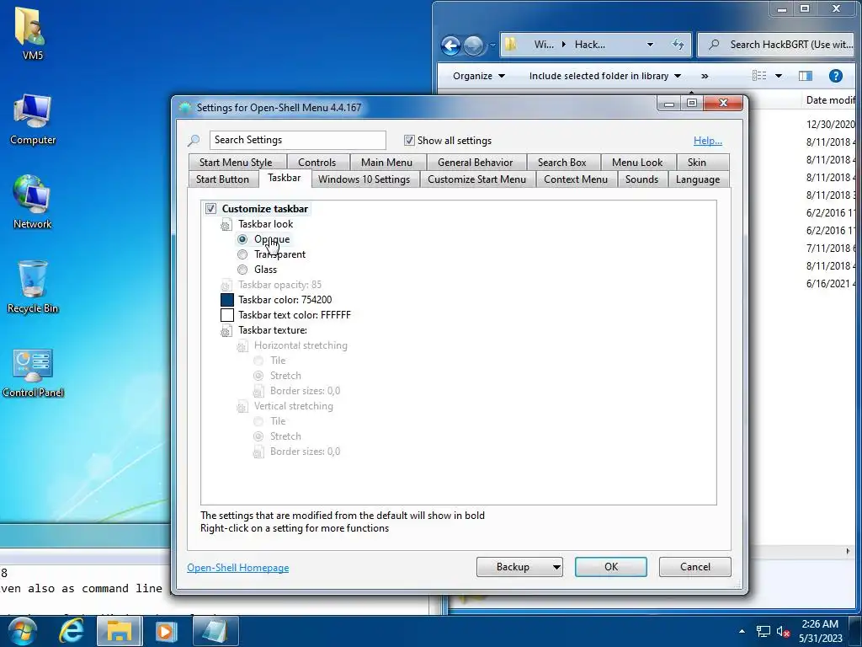The height and width of the screenshot is (647, 862).
Task: Open Windows Media Player taskbar icon
Action: coord(166,631)
